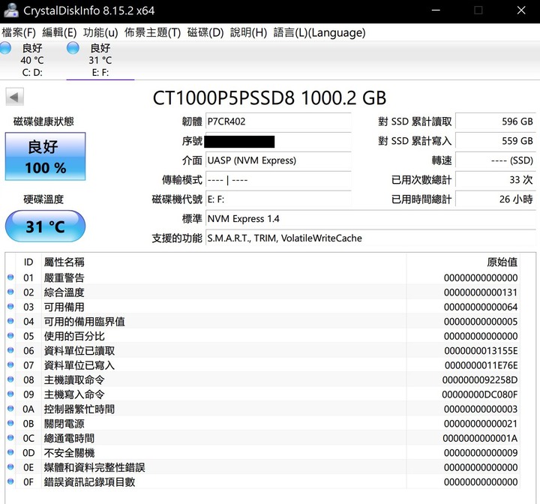Click the 良好 100 % health status button

point(45,157)
